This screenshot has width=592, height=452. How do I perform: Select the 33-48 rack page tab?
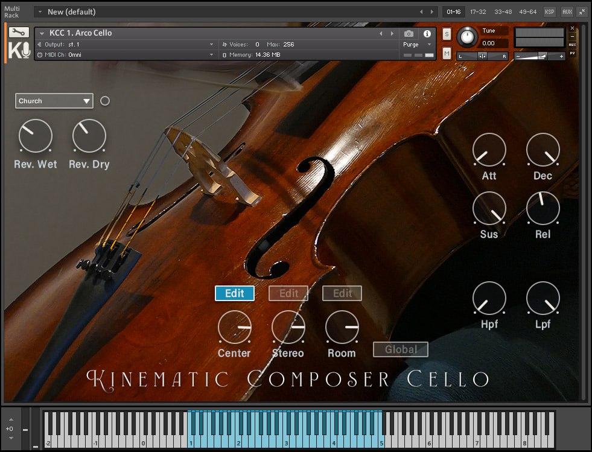pos(503,11)
